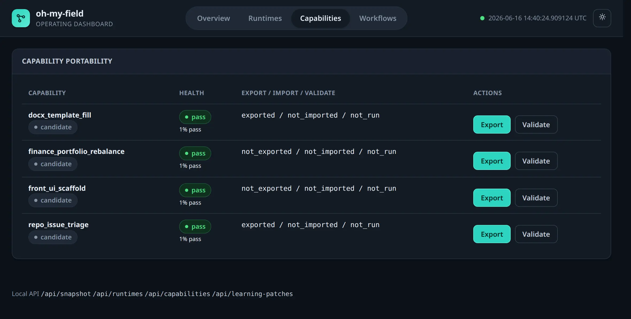This screenshot has width=631, height=319.
Task: Validate the front_ui_scaffold capability
Action: point(536,198)
